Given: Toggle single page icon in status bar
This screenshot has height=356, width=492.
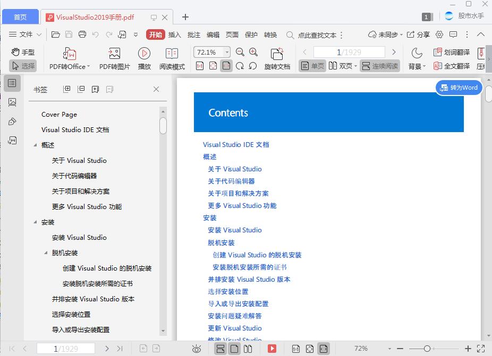Looking at the screenshot, I should tap(234, 349).
